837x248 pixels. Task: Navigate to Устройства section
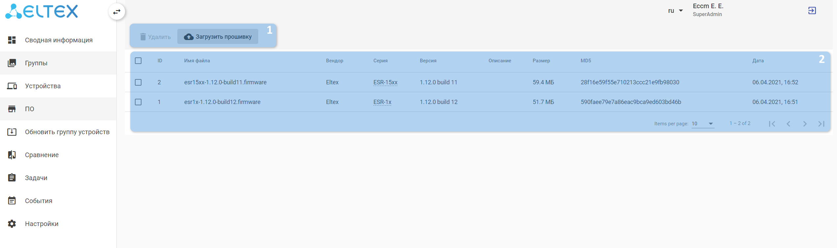pos(58,86)
